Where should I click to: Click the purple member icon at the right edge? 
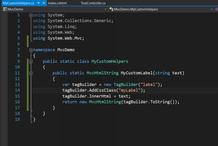tap(217, 9)
